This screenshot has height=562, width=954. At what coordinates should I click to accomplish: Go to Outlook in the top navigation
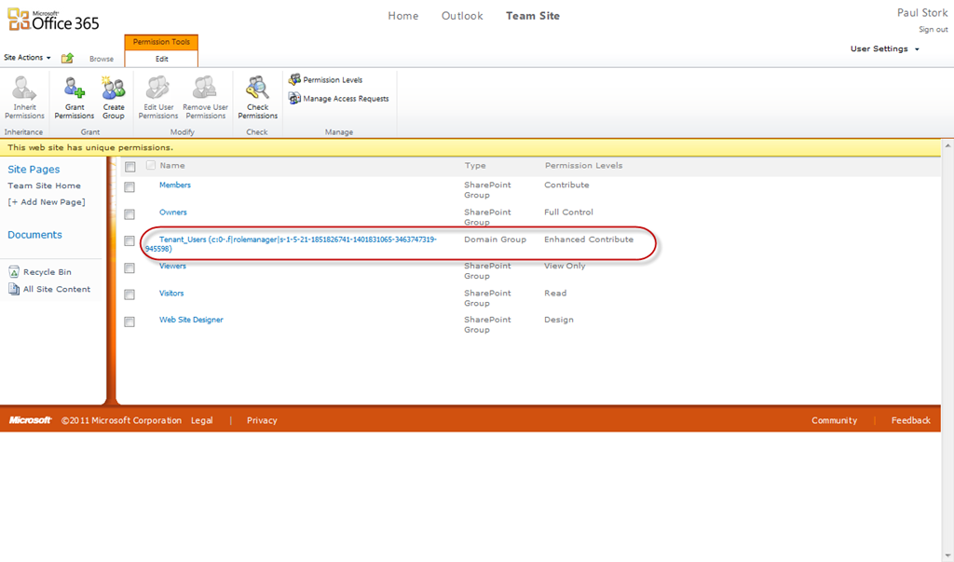[462, 16]
